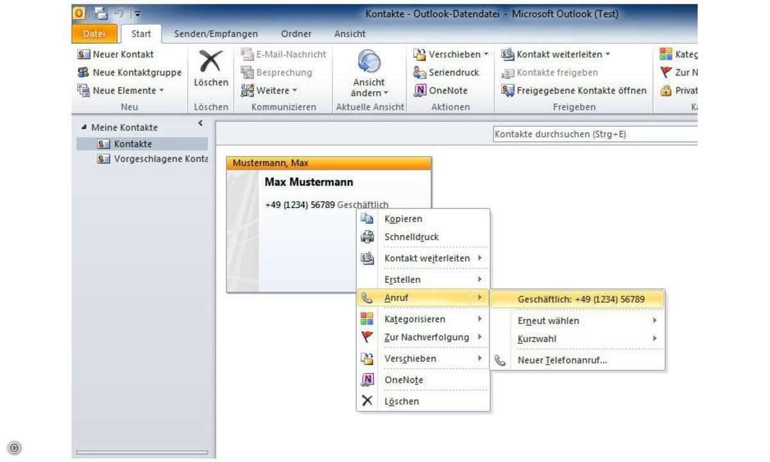
Task: Click the Kontakte durchsuchen search field
Action: tap(595, 134)
